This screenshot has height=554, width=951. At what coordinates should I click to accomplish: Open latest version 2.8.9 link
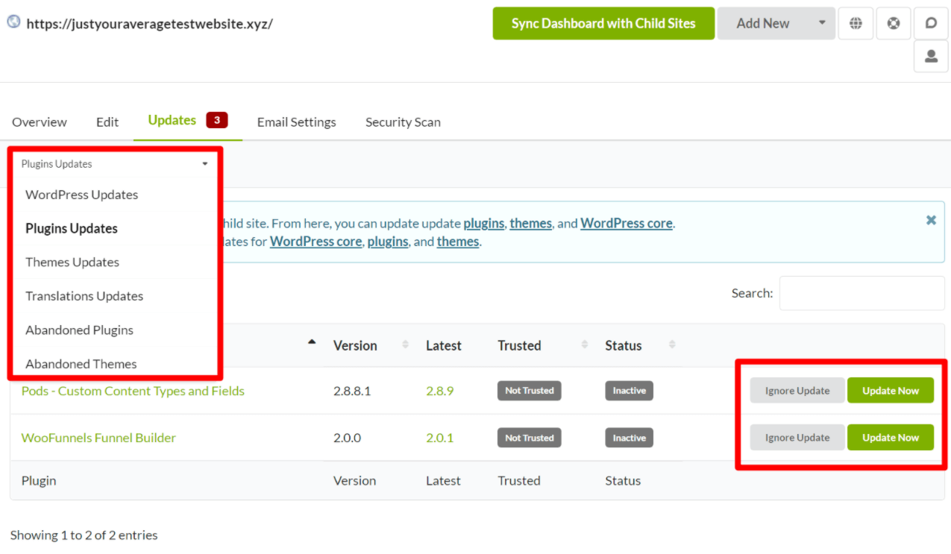click(x=440, y=391)
